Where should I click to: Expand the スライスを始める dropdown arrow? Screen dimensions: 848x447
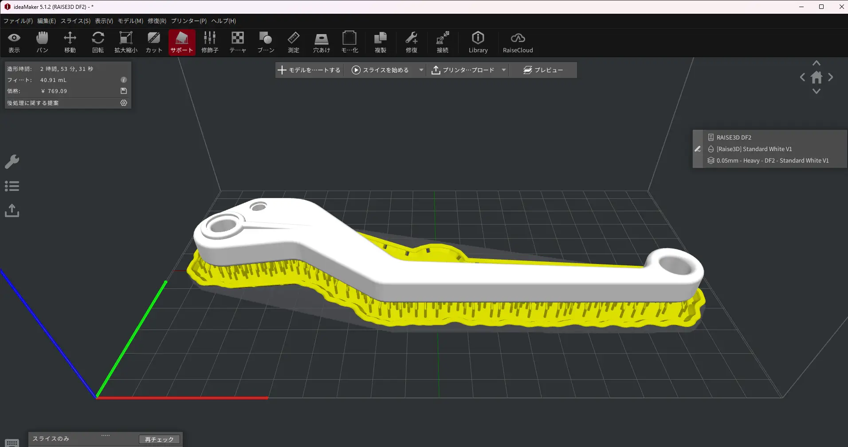click(421, 70)
